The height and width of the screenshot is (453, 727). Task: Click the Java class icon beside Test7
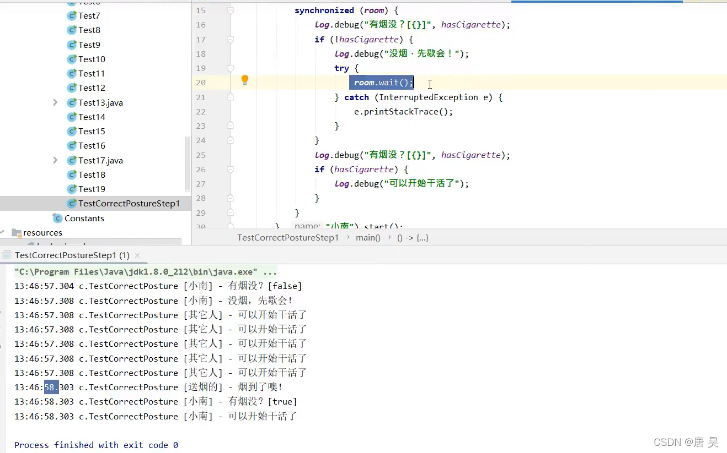(72, 16)
